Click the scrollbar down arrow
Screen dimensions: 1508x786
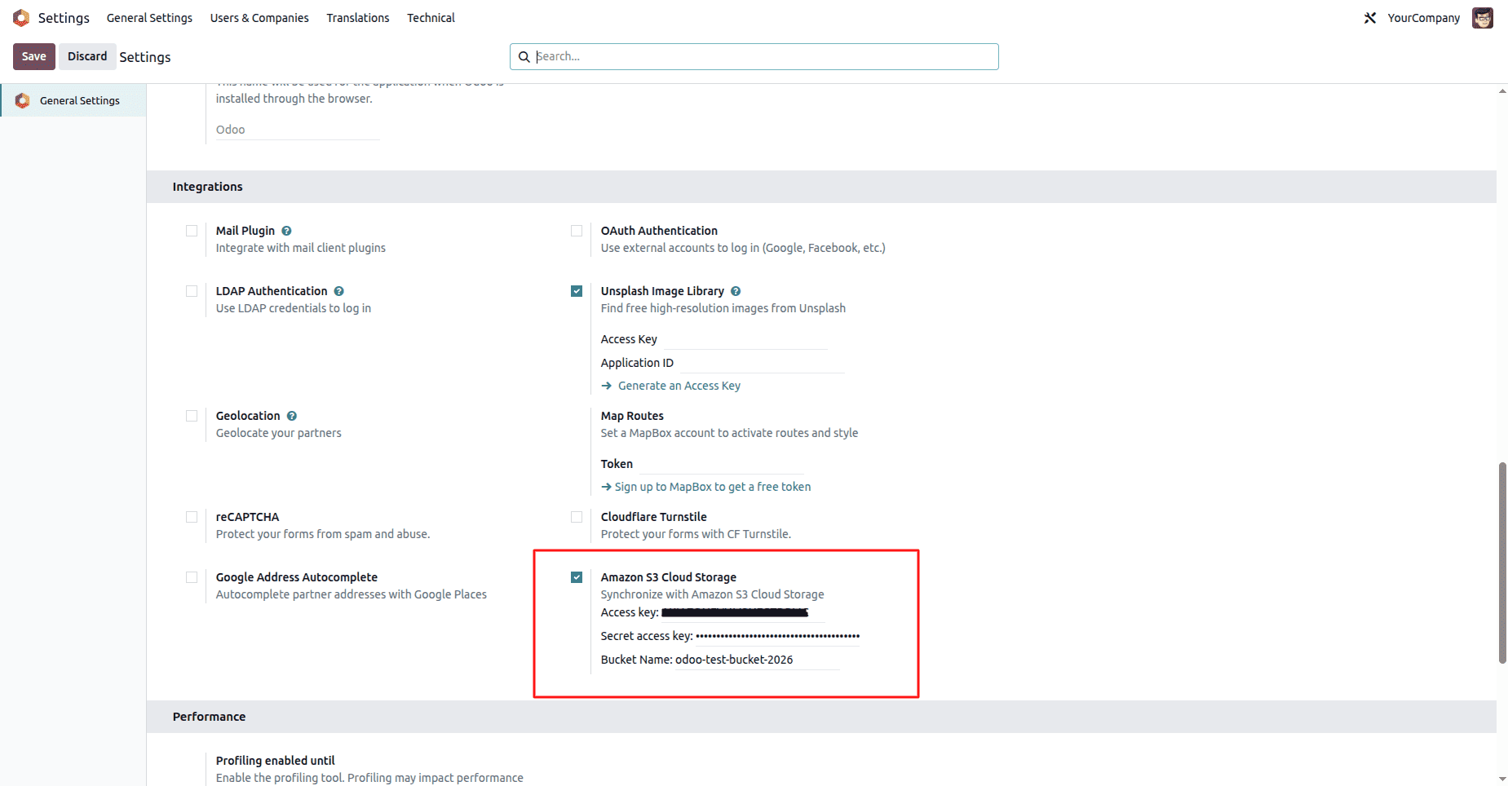tap(1502, 779)
